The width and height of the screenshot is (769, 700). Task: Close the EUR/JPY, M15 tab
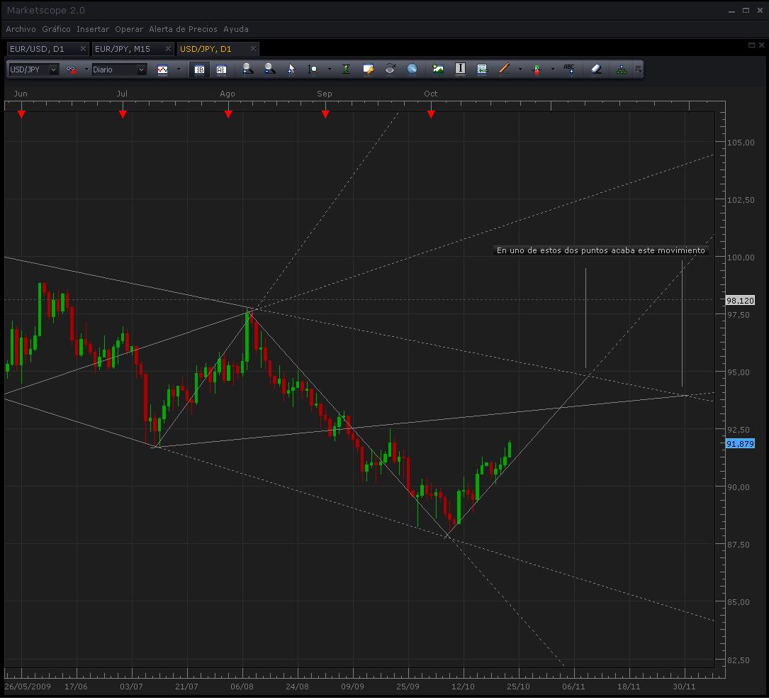[x=168, y=49]
